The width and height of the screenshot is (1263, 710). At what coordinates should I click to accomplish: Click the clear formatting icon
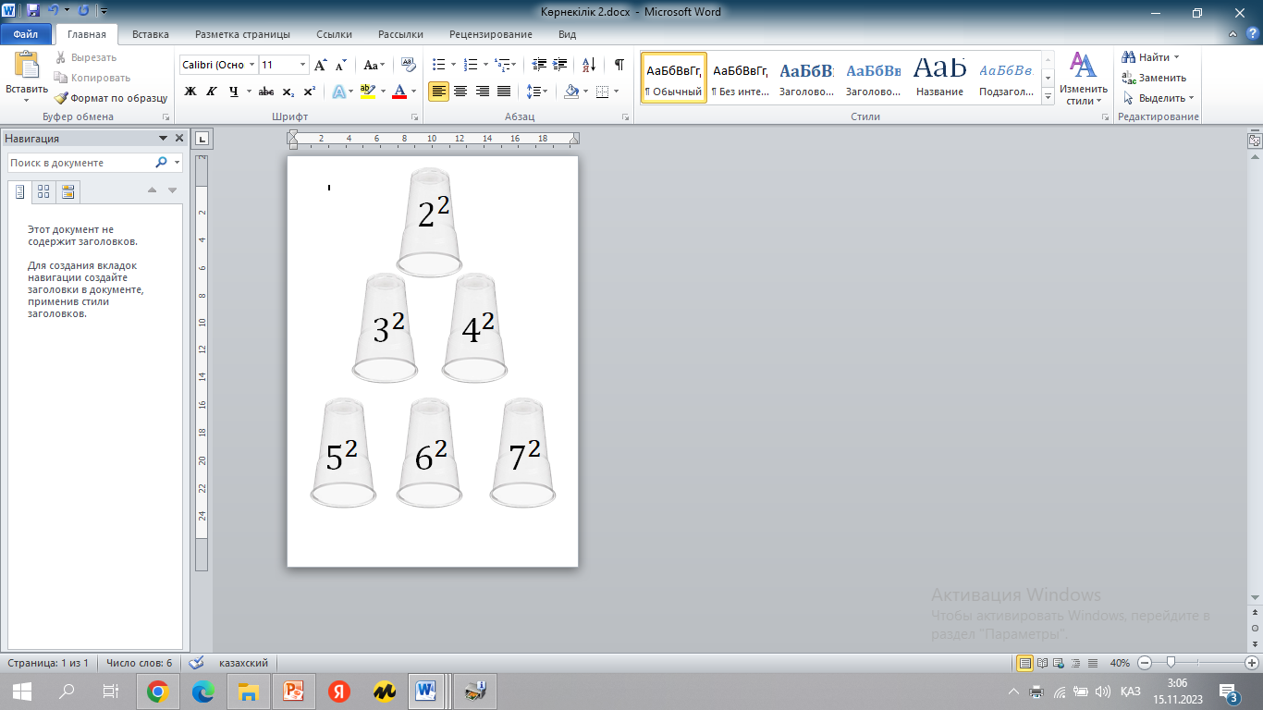410,65
